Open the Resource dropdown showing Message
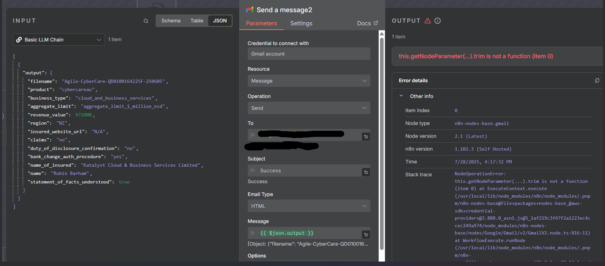 tap(309, 81)
